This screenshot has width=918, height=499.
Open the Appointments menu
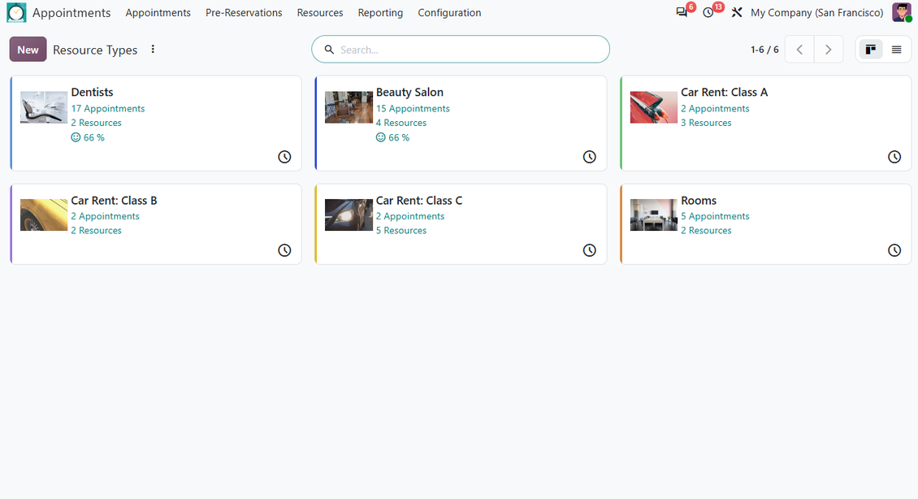tap(158, 13)
